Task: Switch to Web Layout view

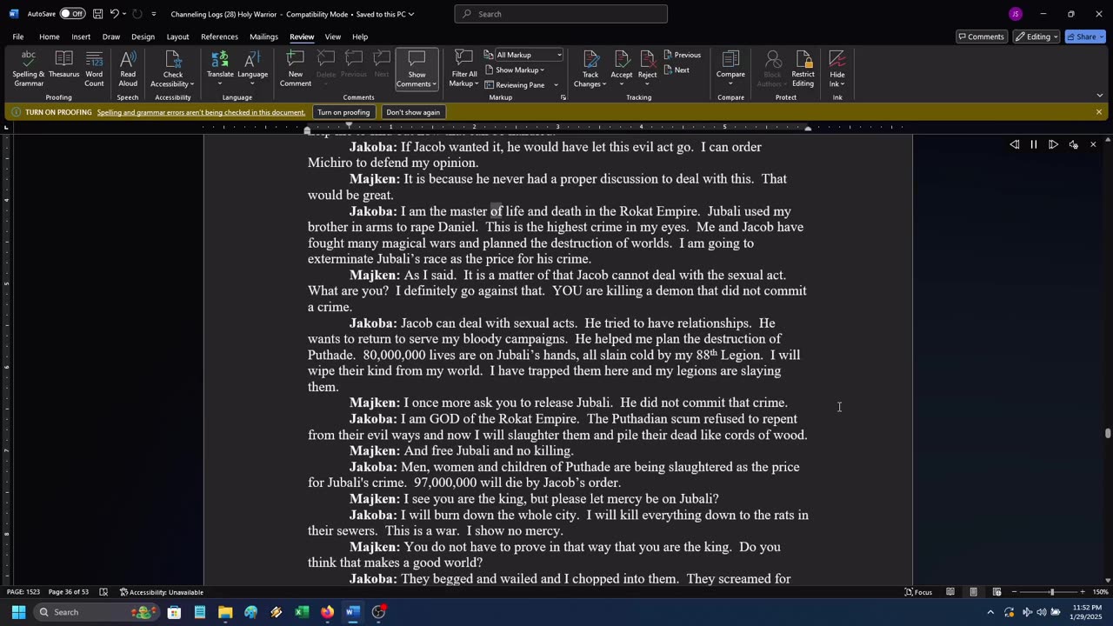Action: (x=996, y=592)
